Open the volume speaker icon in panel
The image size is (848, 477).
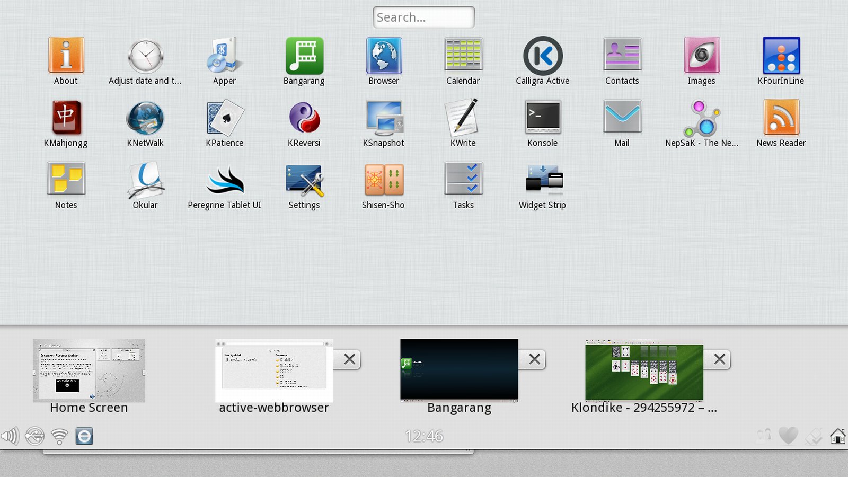[10, 436]
